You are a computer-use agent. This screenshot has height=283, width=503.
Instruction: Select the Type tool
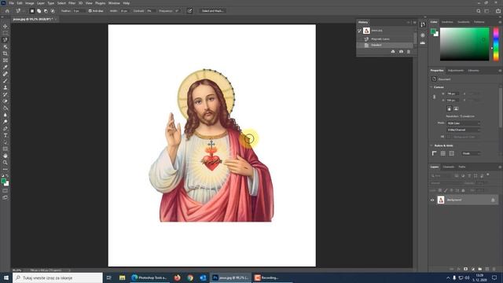(x=6, y=135)
